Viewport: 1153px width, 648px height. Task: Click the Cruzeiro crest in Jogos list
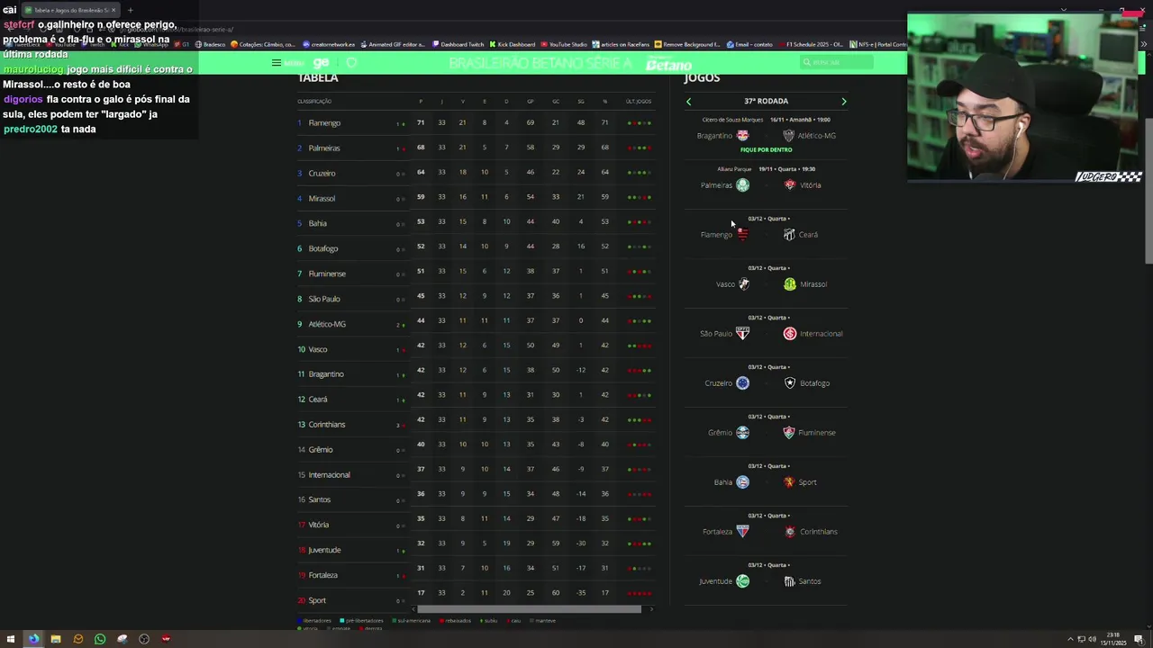click(x=742, y=383)
